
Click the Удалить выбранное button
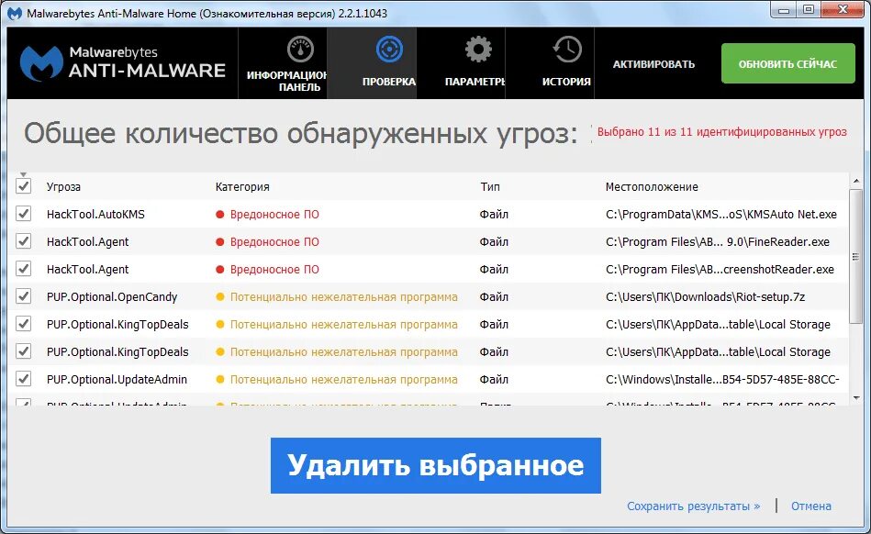click(x=435, y=465)
